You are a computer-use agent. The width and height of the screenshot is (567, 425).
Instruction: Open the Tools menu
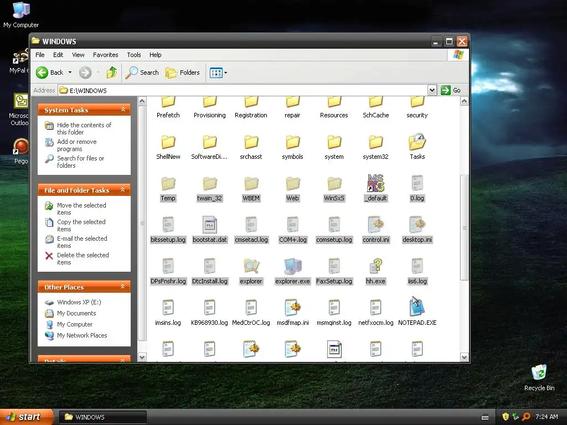click(x=134, y=55)
